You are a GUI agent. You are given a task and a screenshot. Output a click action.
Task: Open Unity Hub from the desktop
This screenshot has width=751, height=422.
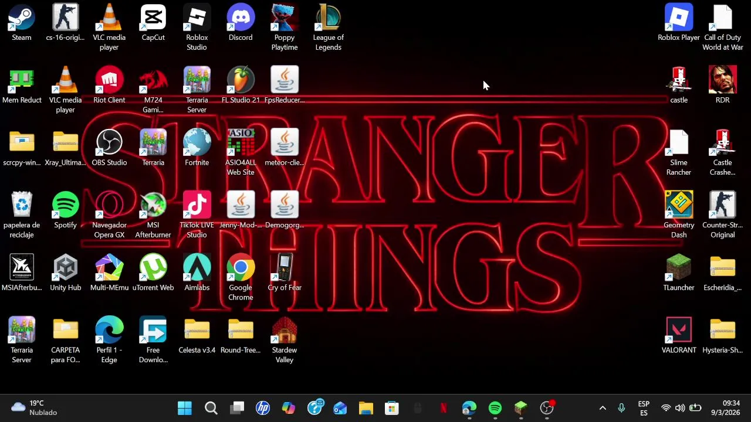click(65, 273)
